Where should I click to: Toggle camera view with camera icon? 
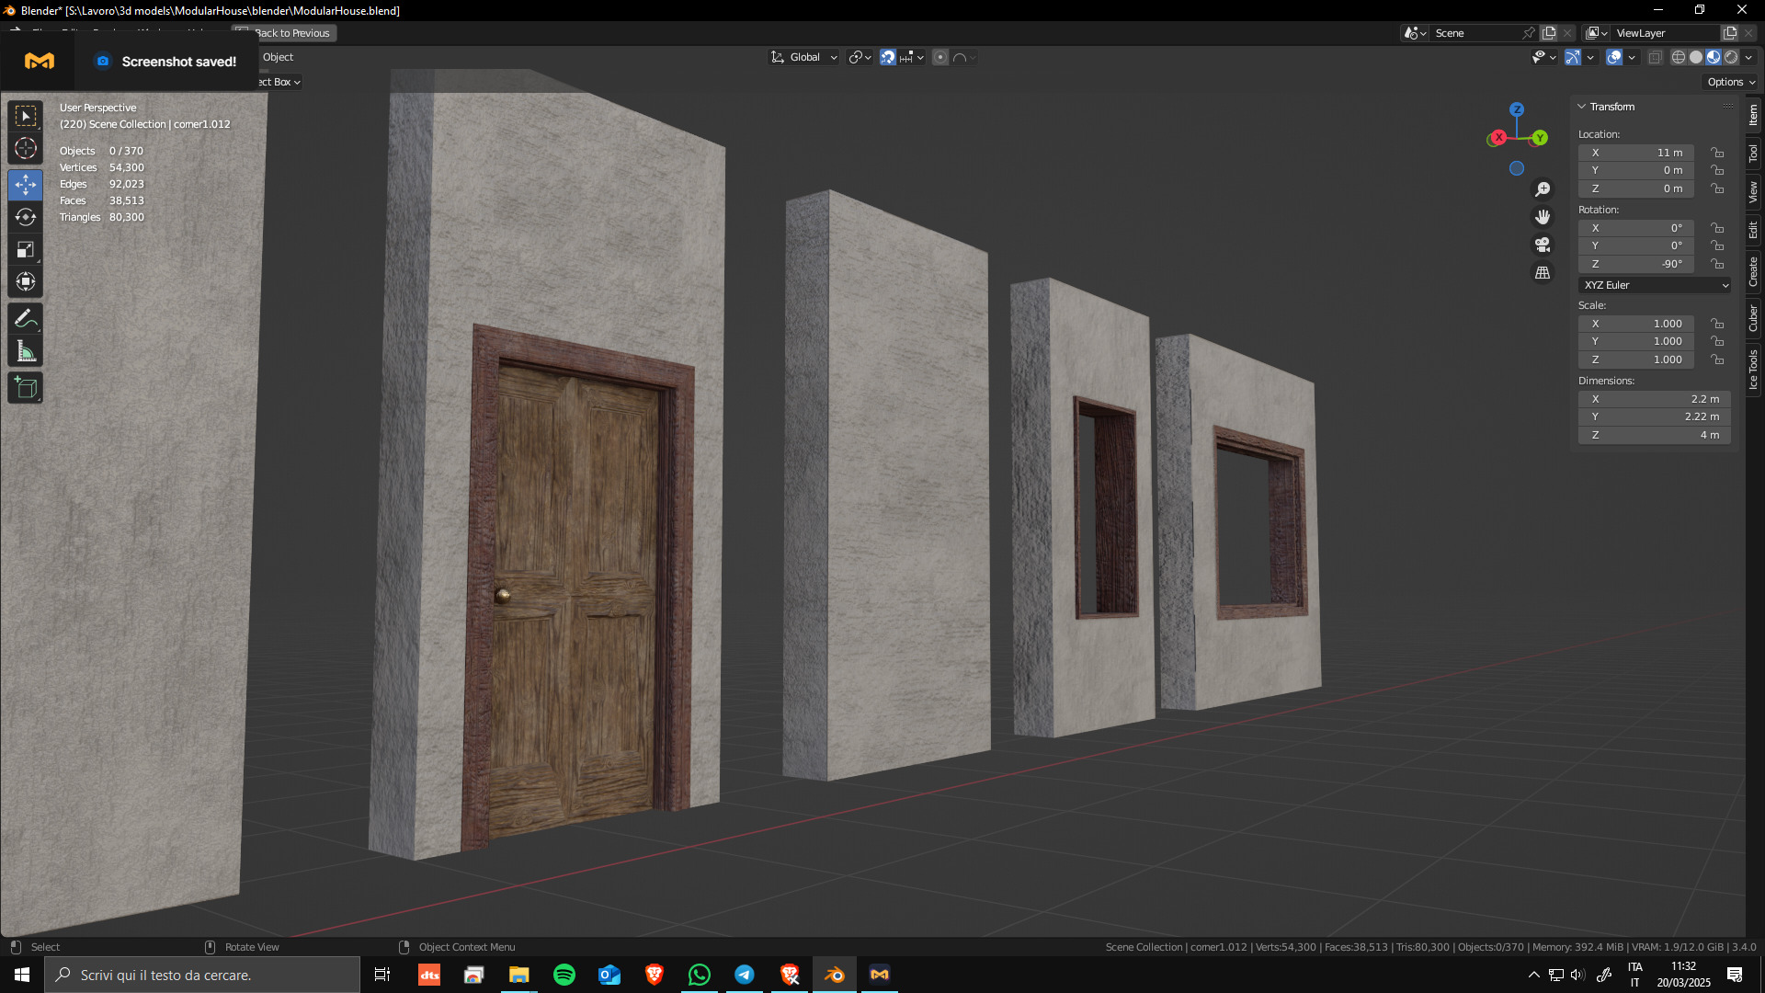(x=1543, y=245)
